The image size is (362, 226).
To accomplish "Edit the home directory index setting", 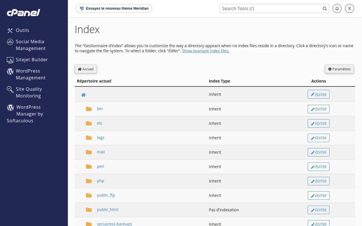I will click(x=318, y=94).
